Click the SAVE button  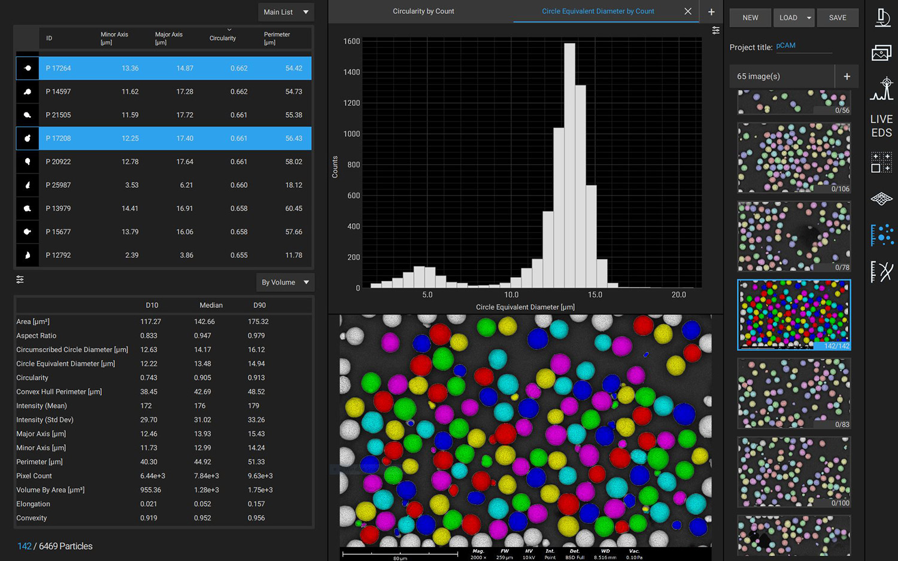(x=837, y=18)
